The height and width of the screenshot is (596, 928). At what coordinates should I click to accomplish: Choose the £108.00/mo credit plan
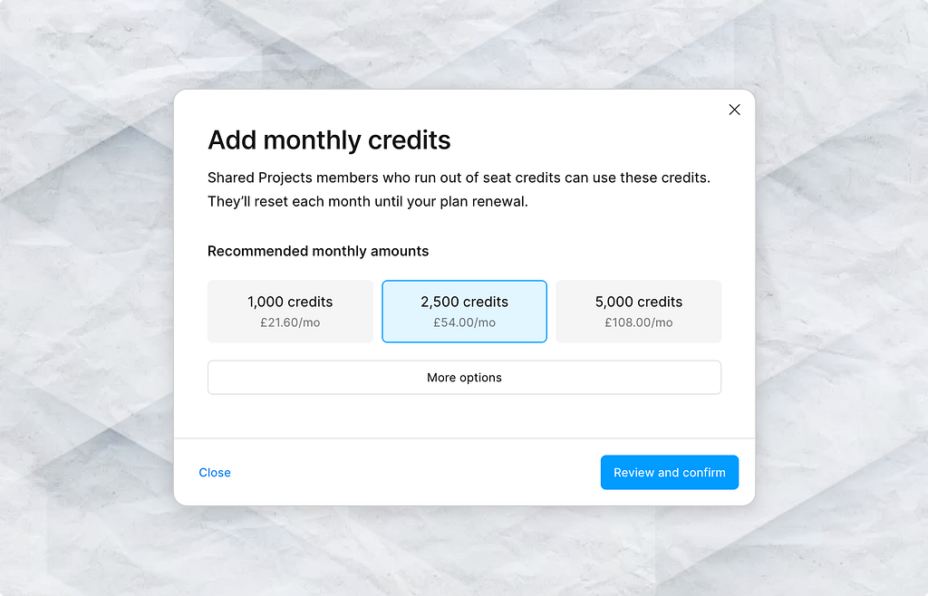(x=638, y=311)
